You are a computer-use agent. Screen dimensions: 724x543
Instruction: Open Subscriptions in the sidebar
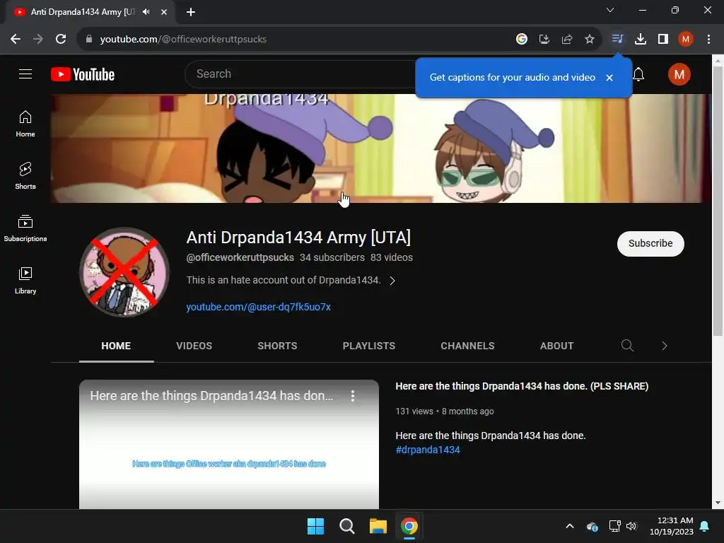click(x=25, y=228)
